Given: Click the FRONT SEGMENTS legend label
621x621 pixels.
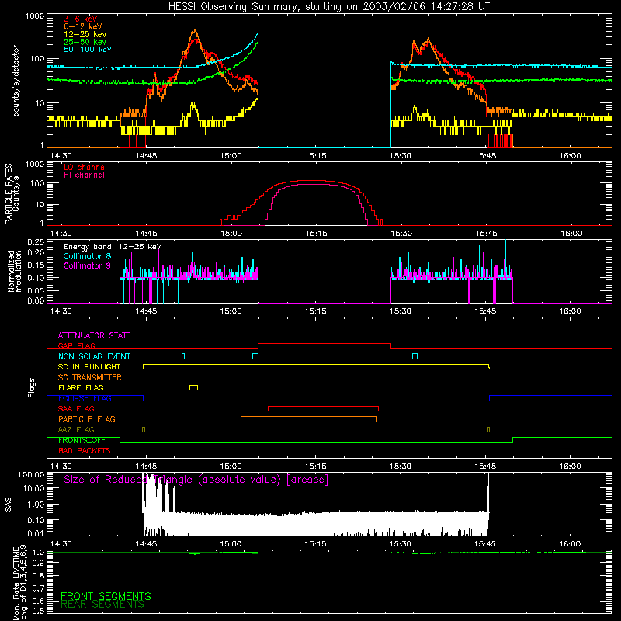Looking at the screenshot, I should 106,596.
